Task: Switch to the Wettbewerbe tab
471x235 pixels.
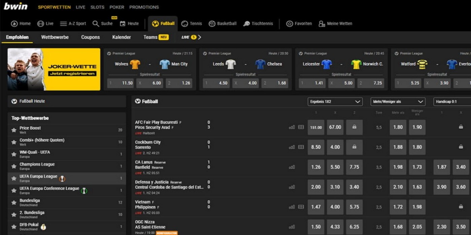Action: (x=55, y=37)
